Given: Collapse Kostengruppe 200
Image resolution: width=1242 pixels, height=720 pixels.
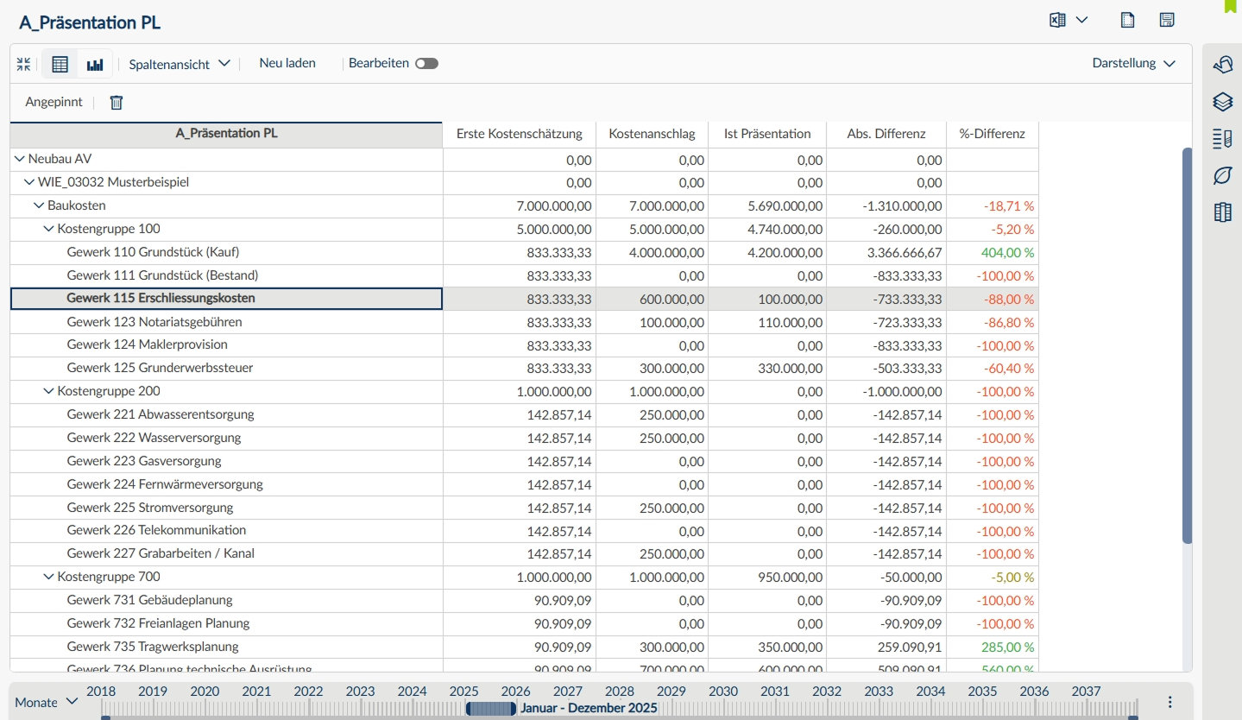Looking at the screenshot, I should point(48,391).
